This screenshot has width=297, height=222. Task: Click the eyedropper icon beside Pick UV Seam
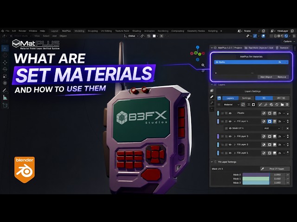[x=262, y=169]
